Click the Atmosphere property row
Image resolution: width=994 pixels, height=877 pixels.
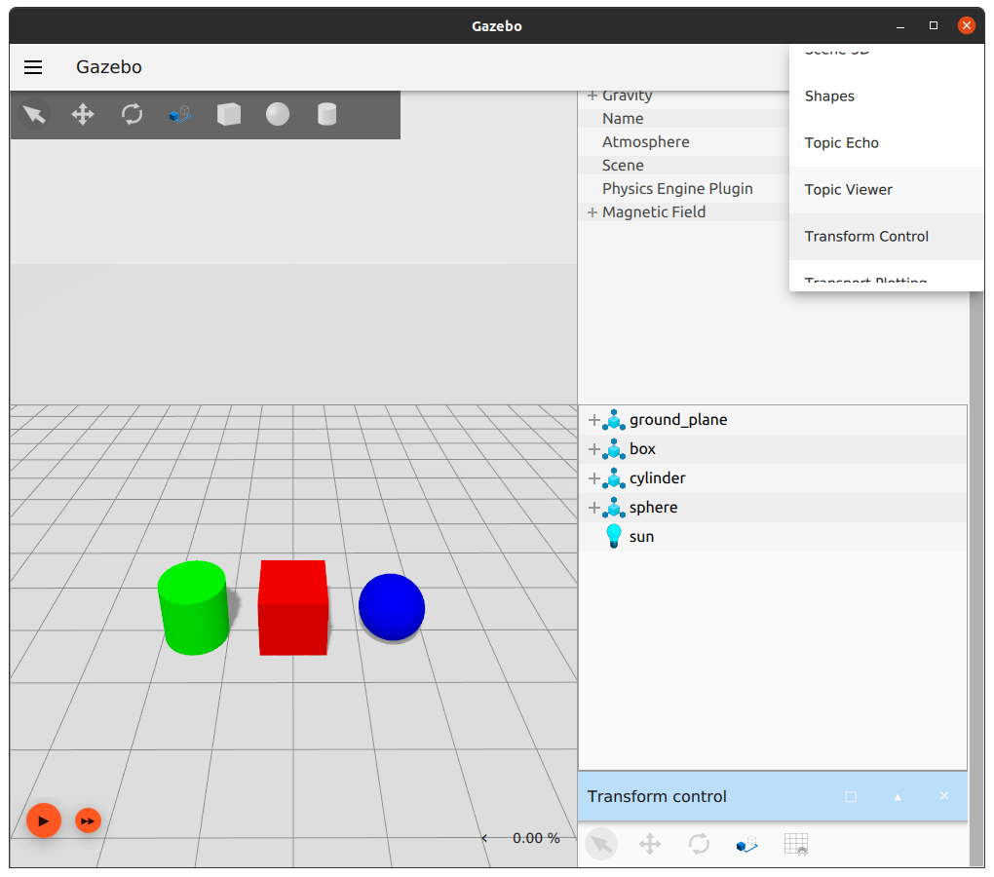tap(684, 142)
